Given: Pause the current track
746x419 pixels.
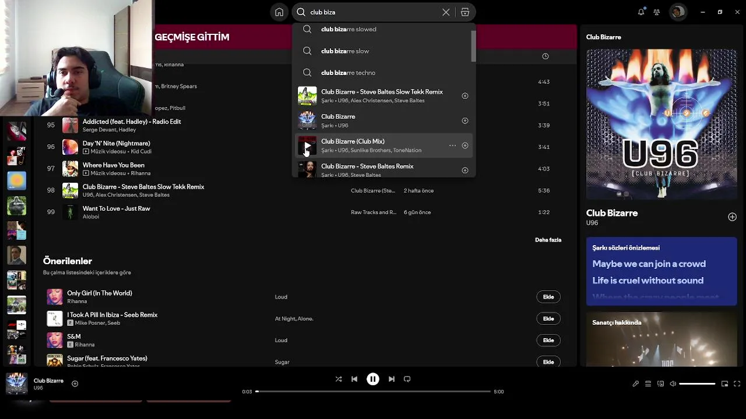Looking at the screenshot, I should click(x=373, y=379).
